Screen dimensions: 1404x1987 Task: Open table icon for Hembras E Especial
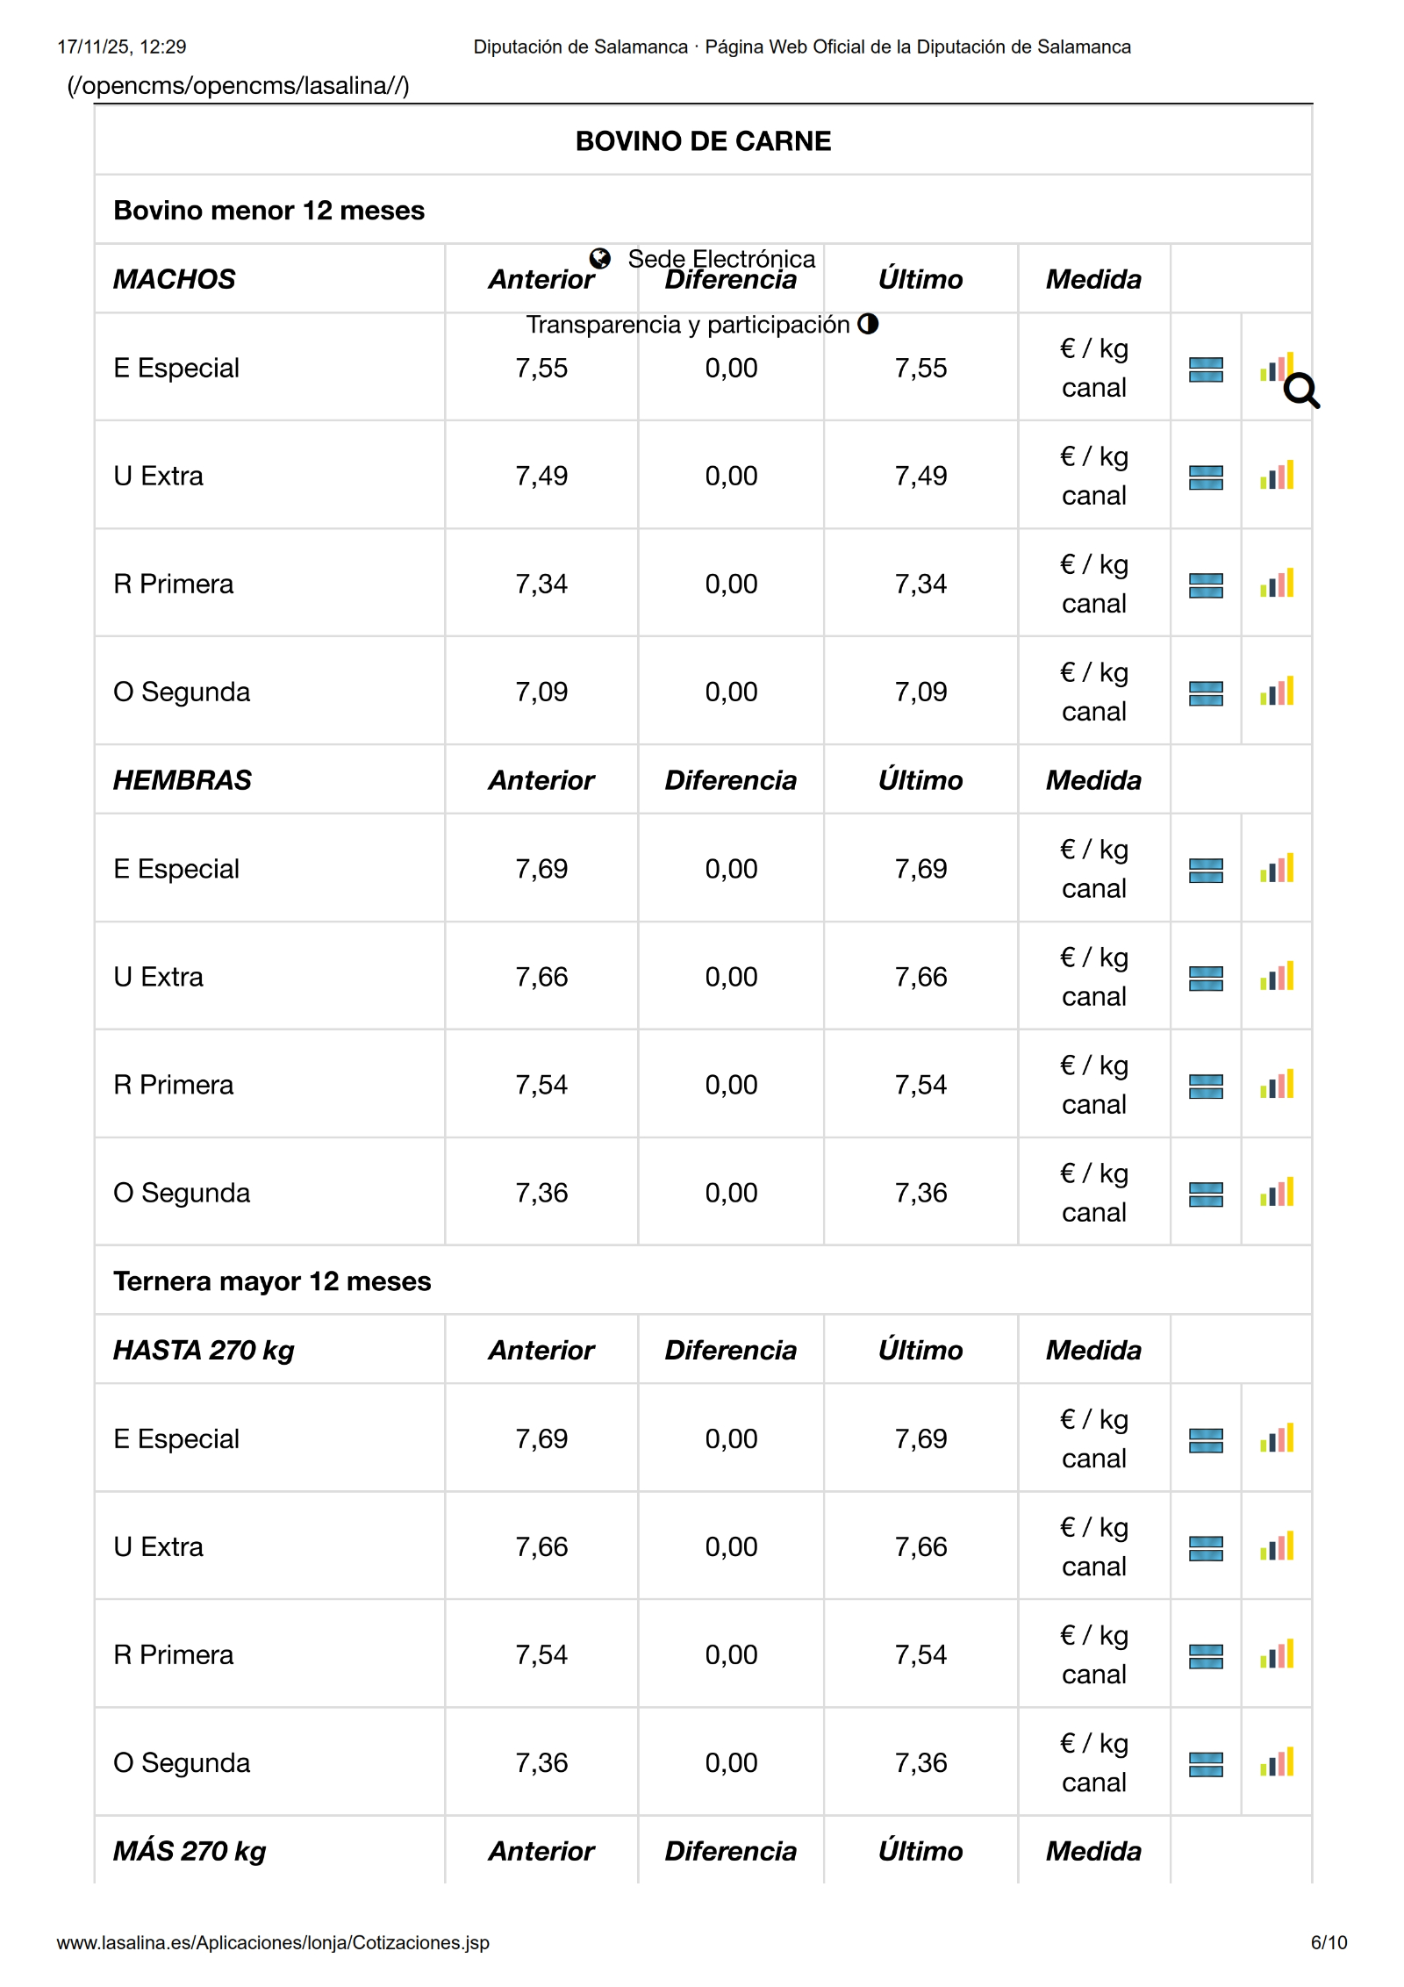[x=1205, y=871]
